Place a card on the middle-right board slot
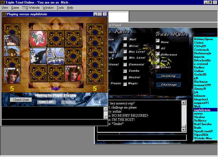 [x=73, y=56]
